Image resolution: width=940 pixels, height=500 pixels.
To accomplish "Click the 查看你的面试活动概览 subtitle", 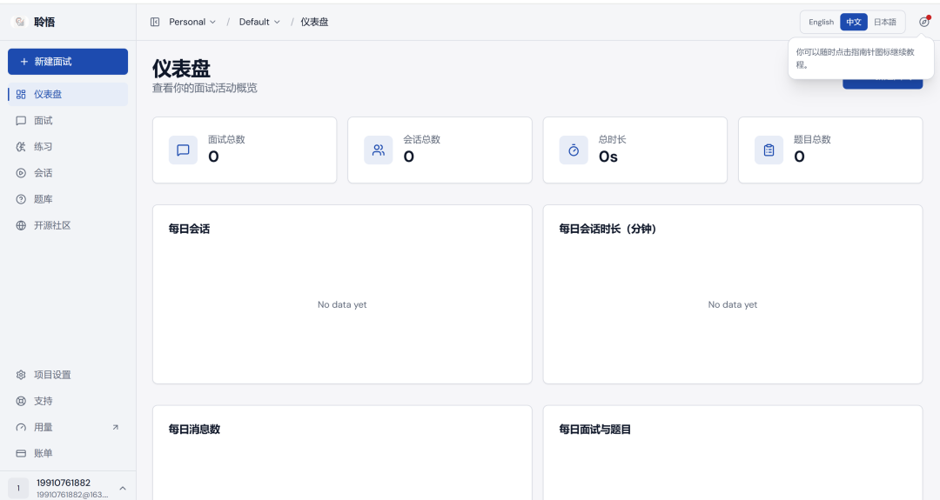I will pos(205,88).
